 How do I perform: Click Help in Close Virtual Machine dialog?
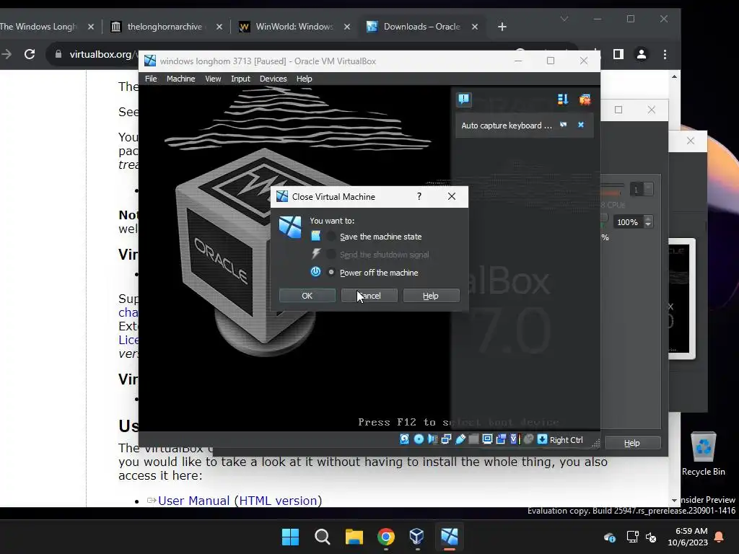431,295
